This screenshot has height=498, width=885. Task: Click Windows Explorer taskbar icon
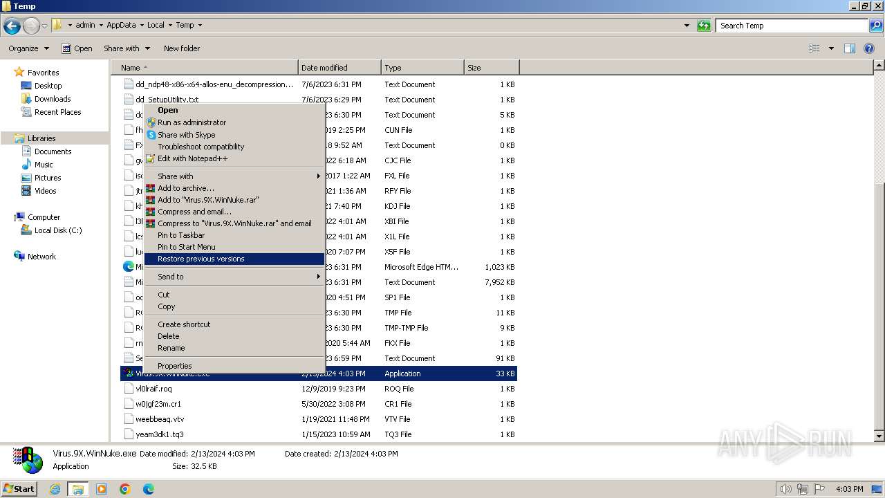[x=78, y=489]
